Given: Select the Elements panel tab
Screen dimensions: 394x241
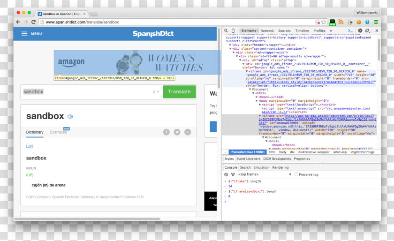Looking at the screenshot, I should (249, 30).
